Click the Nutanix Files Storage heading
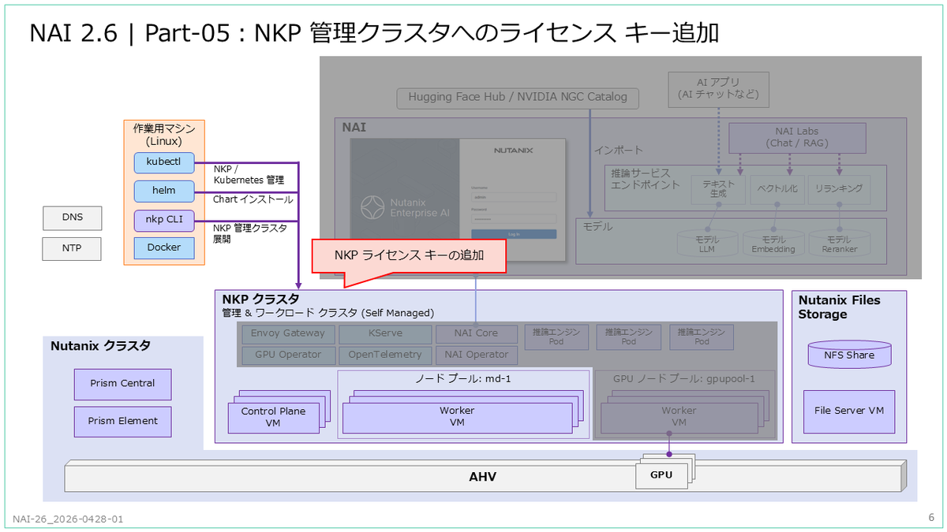The height and width of the screenshot is (532, 947). [839, 307]
